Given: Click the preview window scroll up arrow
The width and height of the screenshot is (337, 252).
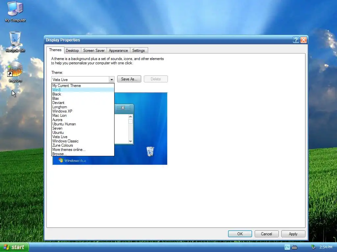Looking at the screenshot, I should pyautogui.click(x=130, y=116).
